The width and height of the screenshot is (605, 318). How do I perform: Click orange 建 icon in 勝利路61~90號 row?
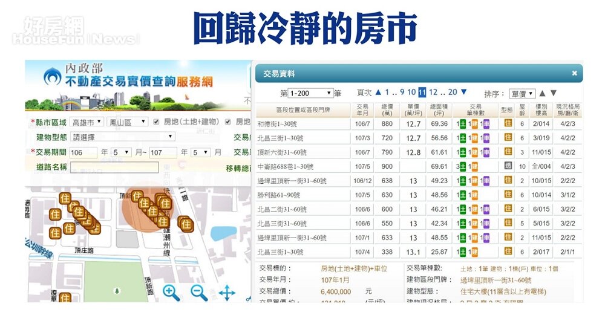[x=474, y=195]
